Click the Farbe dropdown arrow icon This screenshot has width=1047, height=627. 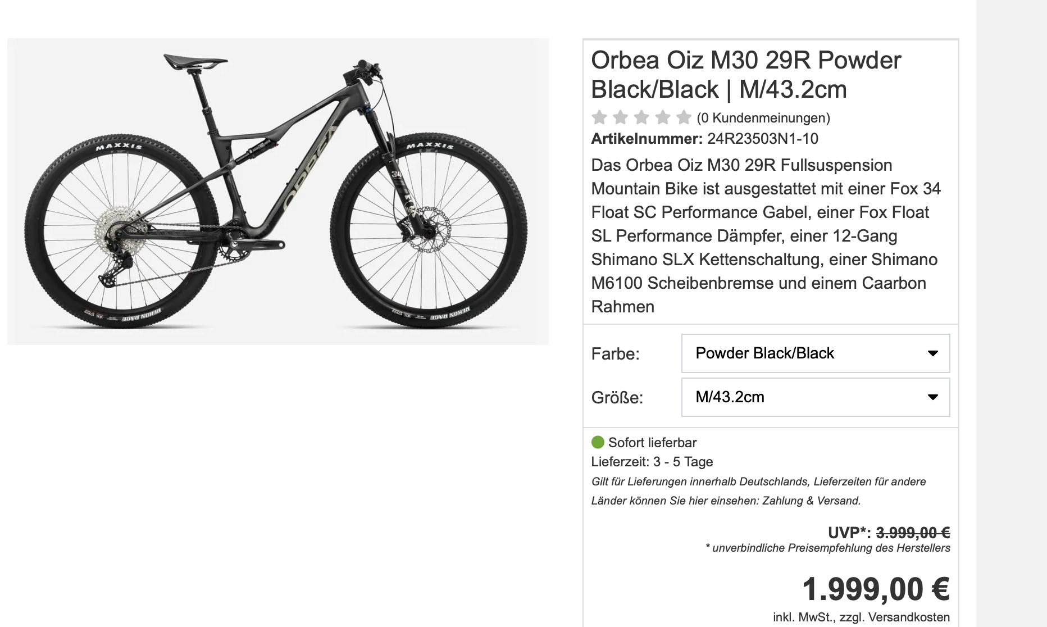pyautogui.click(x=932, y=353)
